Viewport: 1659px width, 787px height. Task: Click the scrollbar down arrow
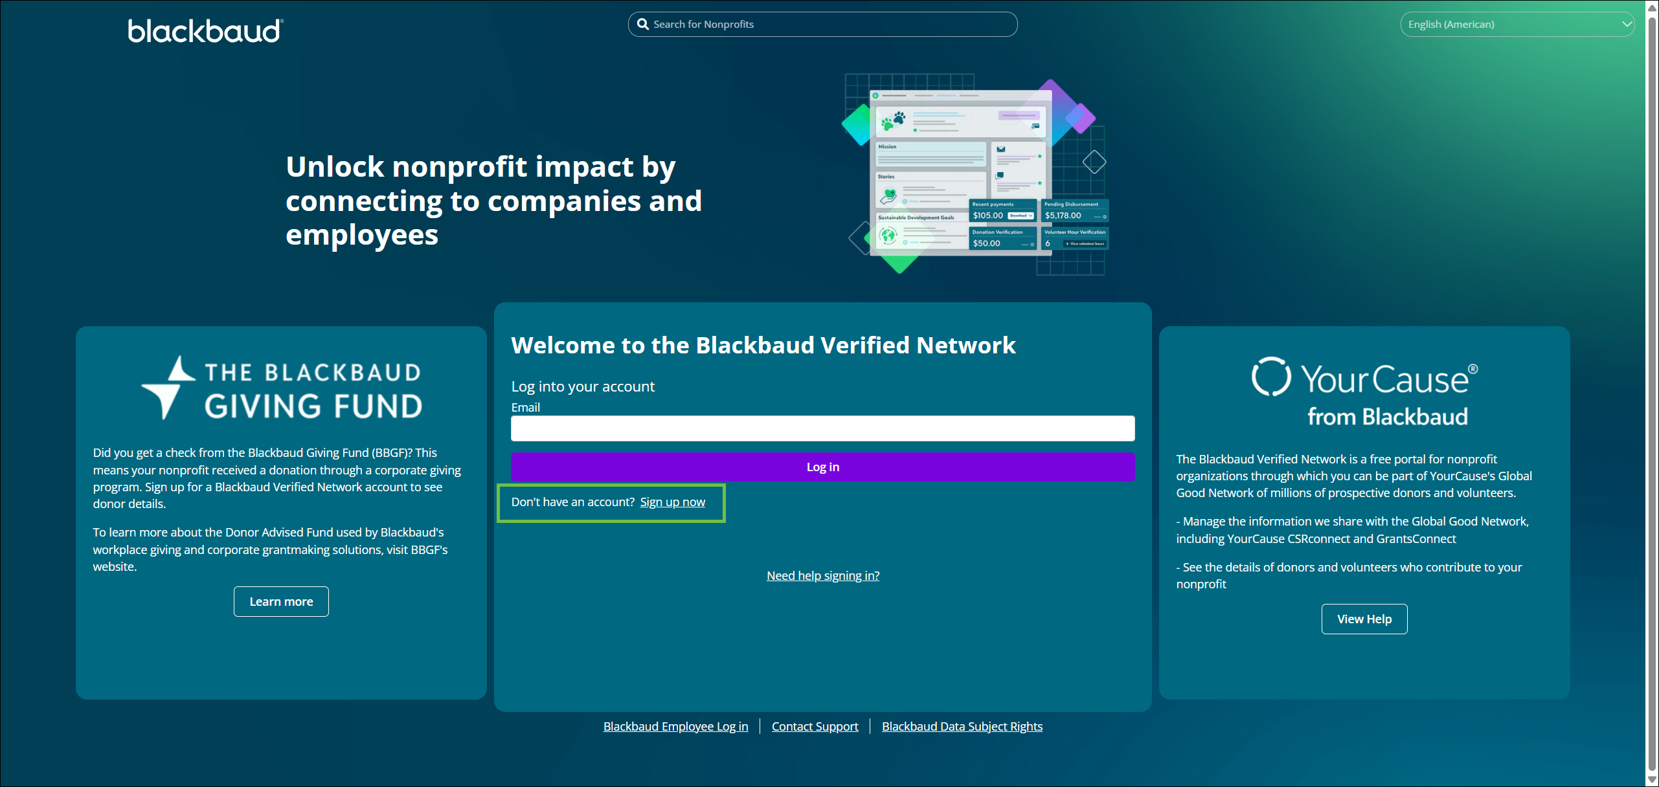pyautogui.click(x=1652, y=780)
